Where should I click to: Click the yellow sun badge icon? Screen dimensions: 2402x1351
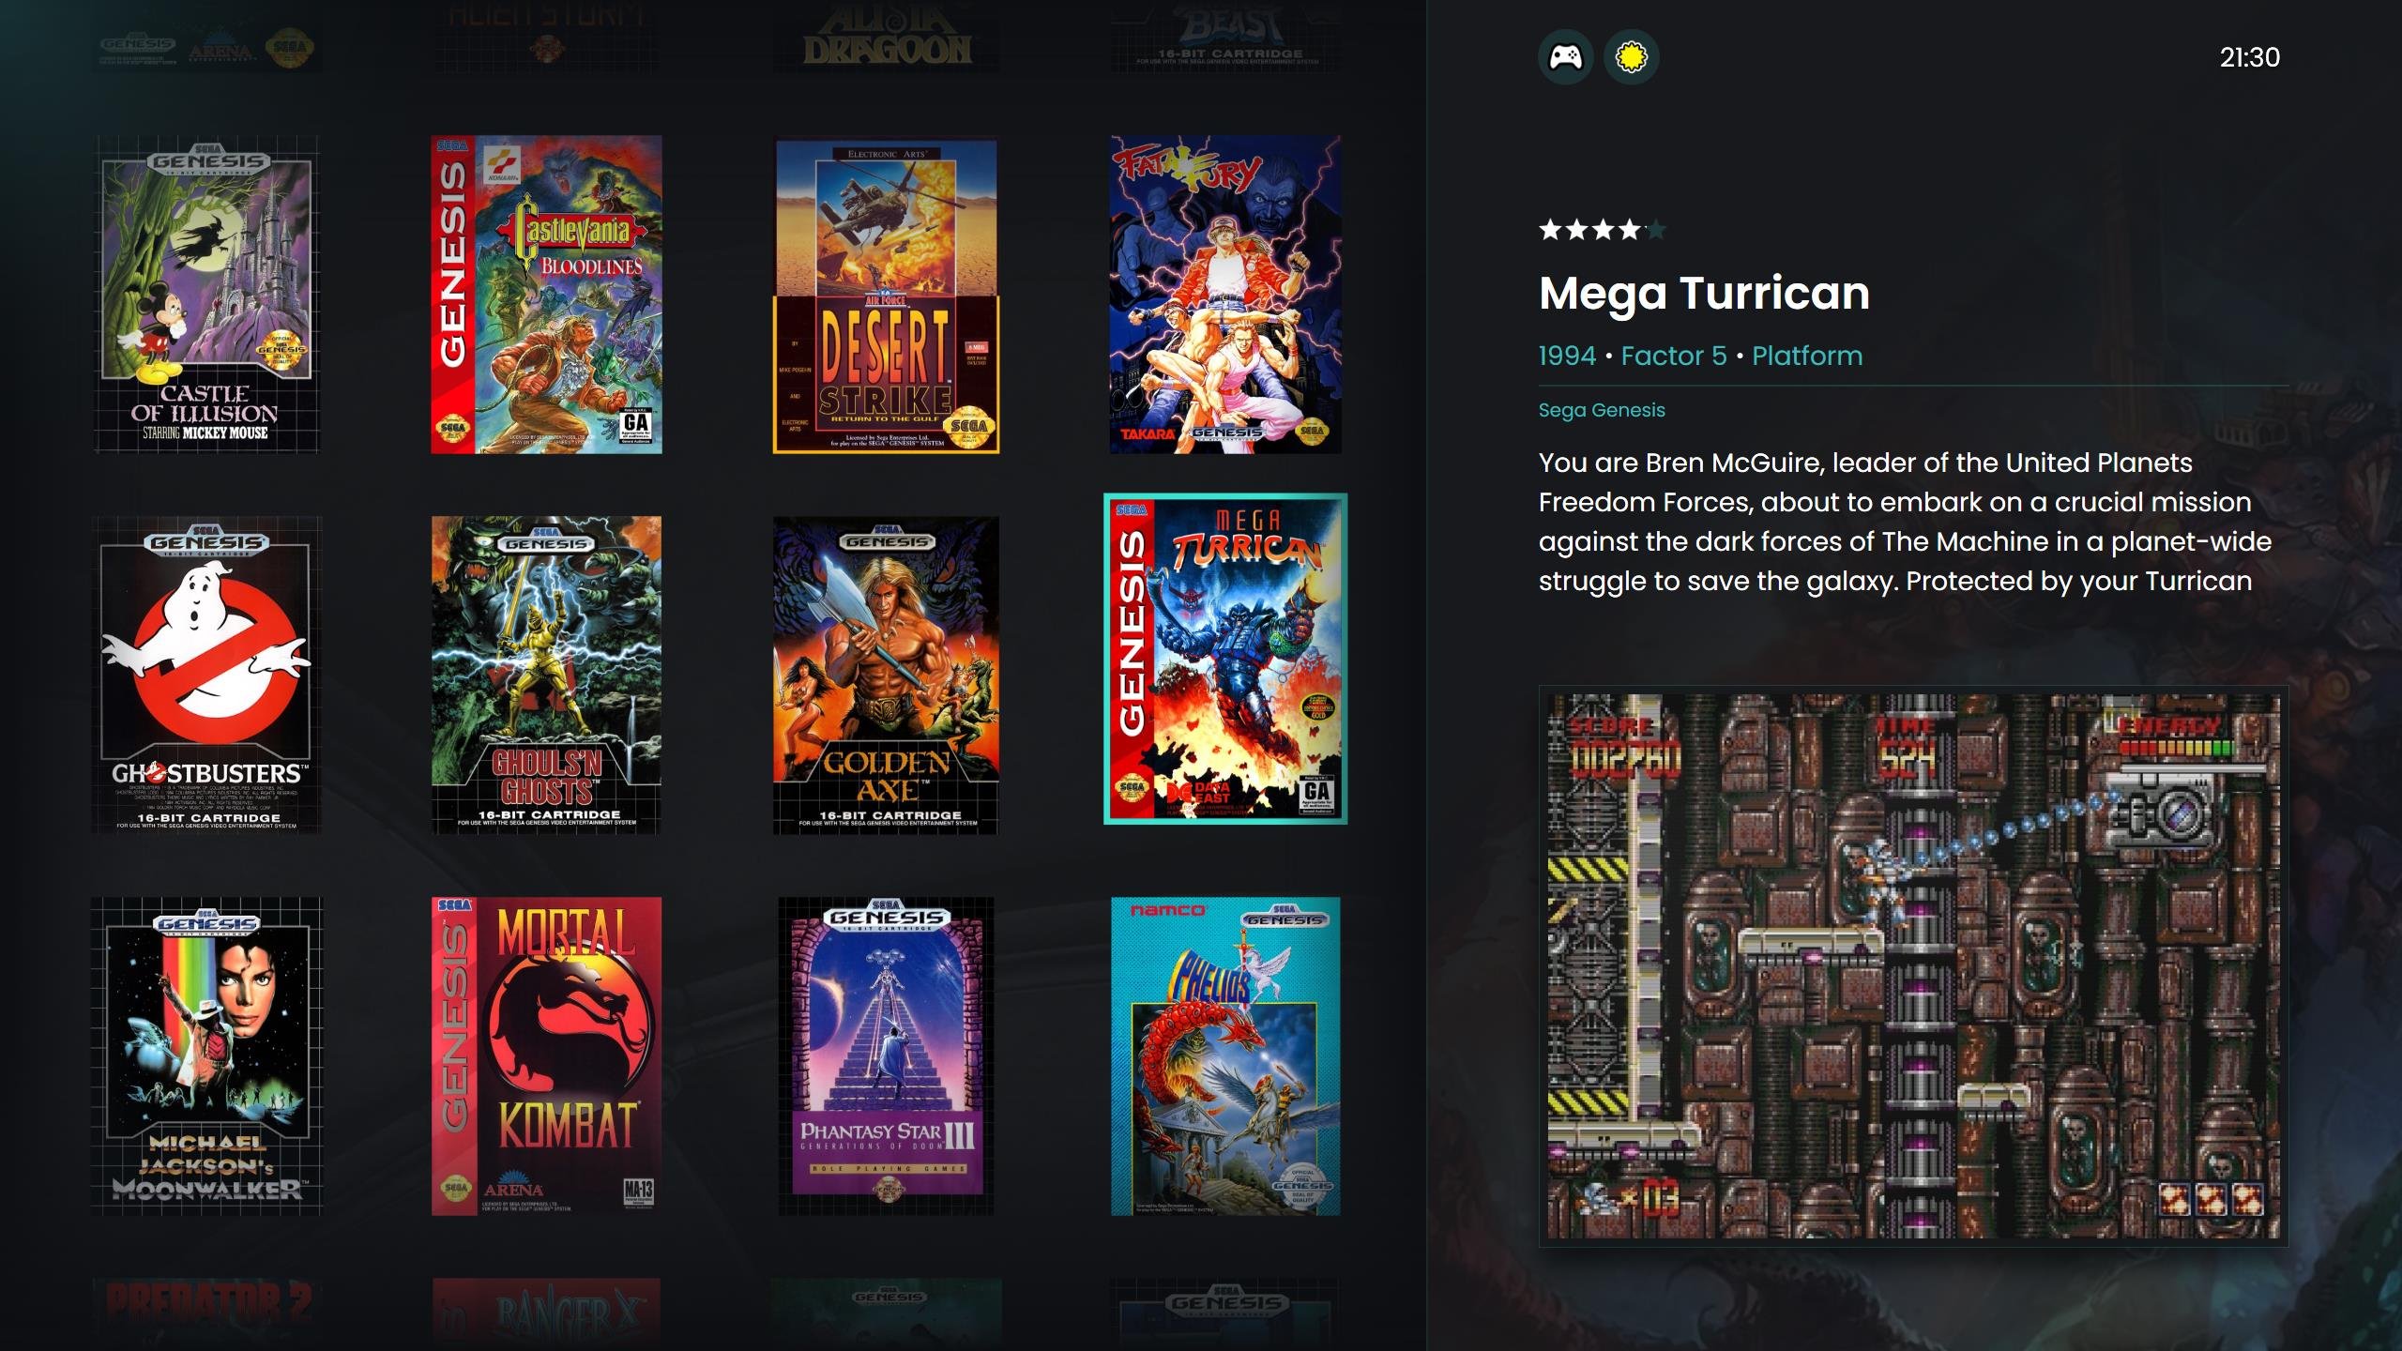tap(1631, 57)
